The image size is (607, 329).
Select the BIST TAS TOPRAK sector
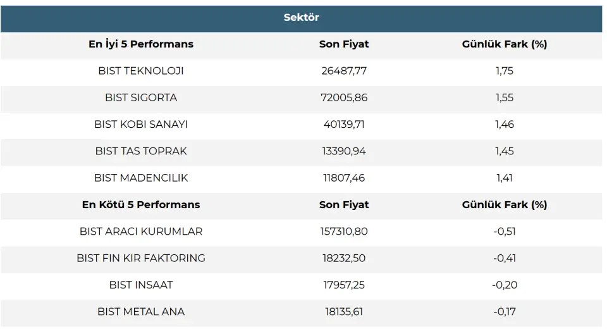click(x=141, y=151)
